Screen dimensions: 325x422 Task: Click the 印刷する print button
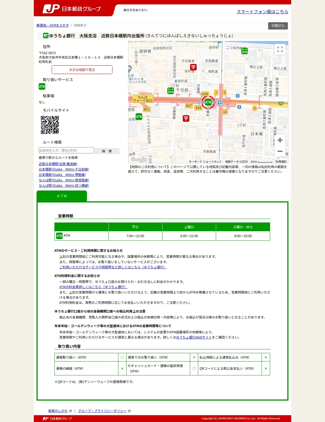point(278,26)
